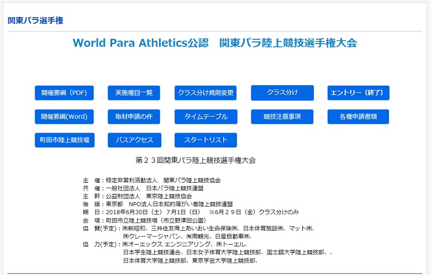The height and width of the screenshot is (275, 431).
Task: Click the エントリー（終了） button
Action: point(358,93)
